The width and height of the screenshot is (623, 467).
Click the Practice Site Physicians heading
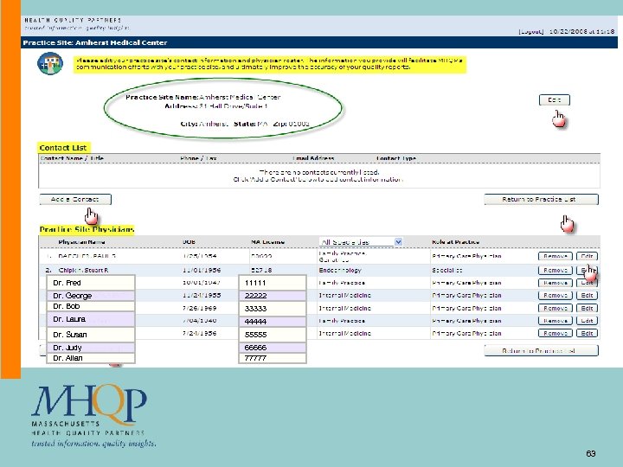(87, 229)
